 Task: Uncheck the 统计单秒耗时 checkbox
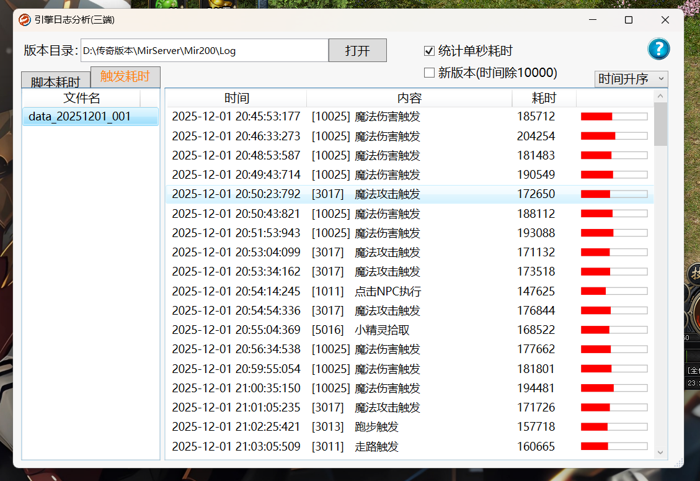(429, 51)
